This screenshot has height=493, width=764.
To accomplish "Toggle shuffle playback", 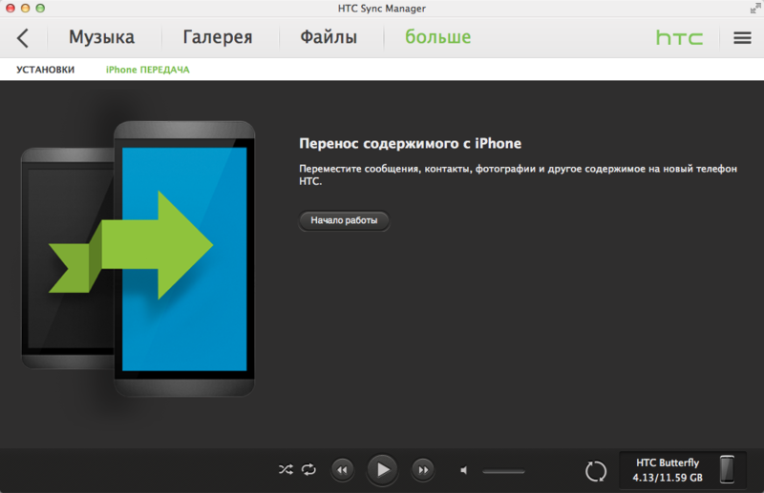I will point(286,470).
